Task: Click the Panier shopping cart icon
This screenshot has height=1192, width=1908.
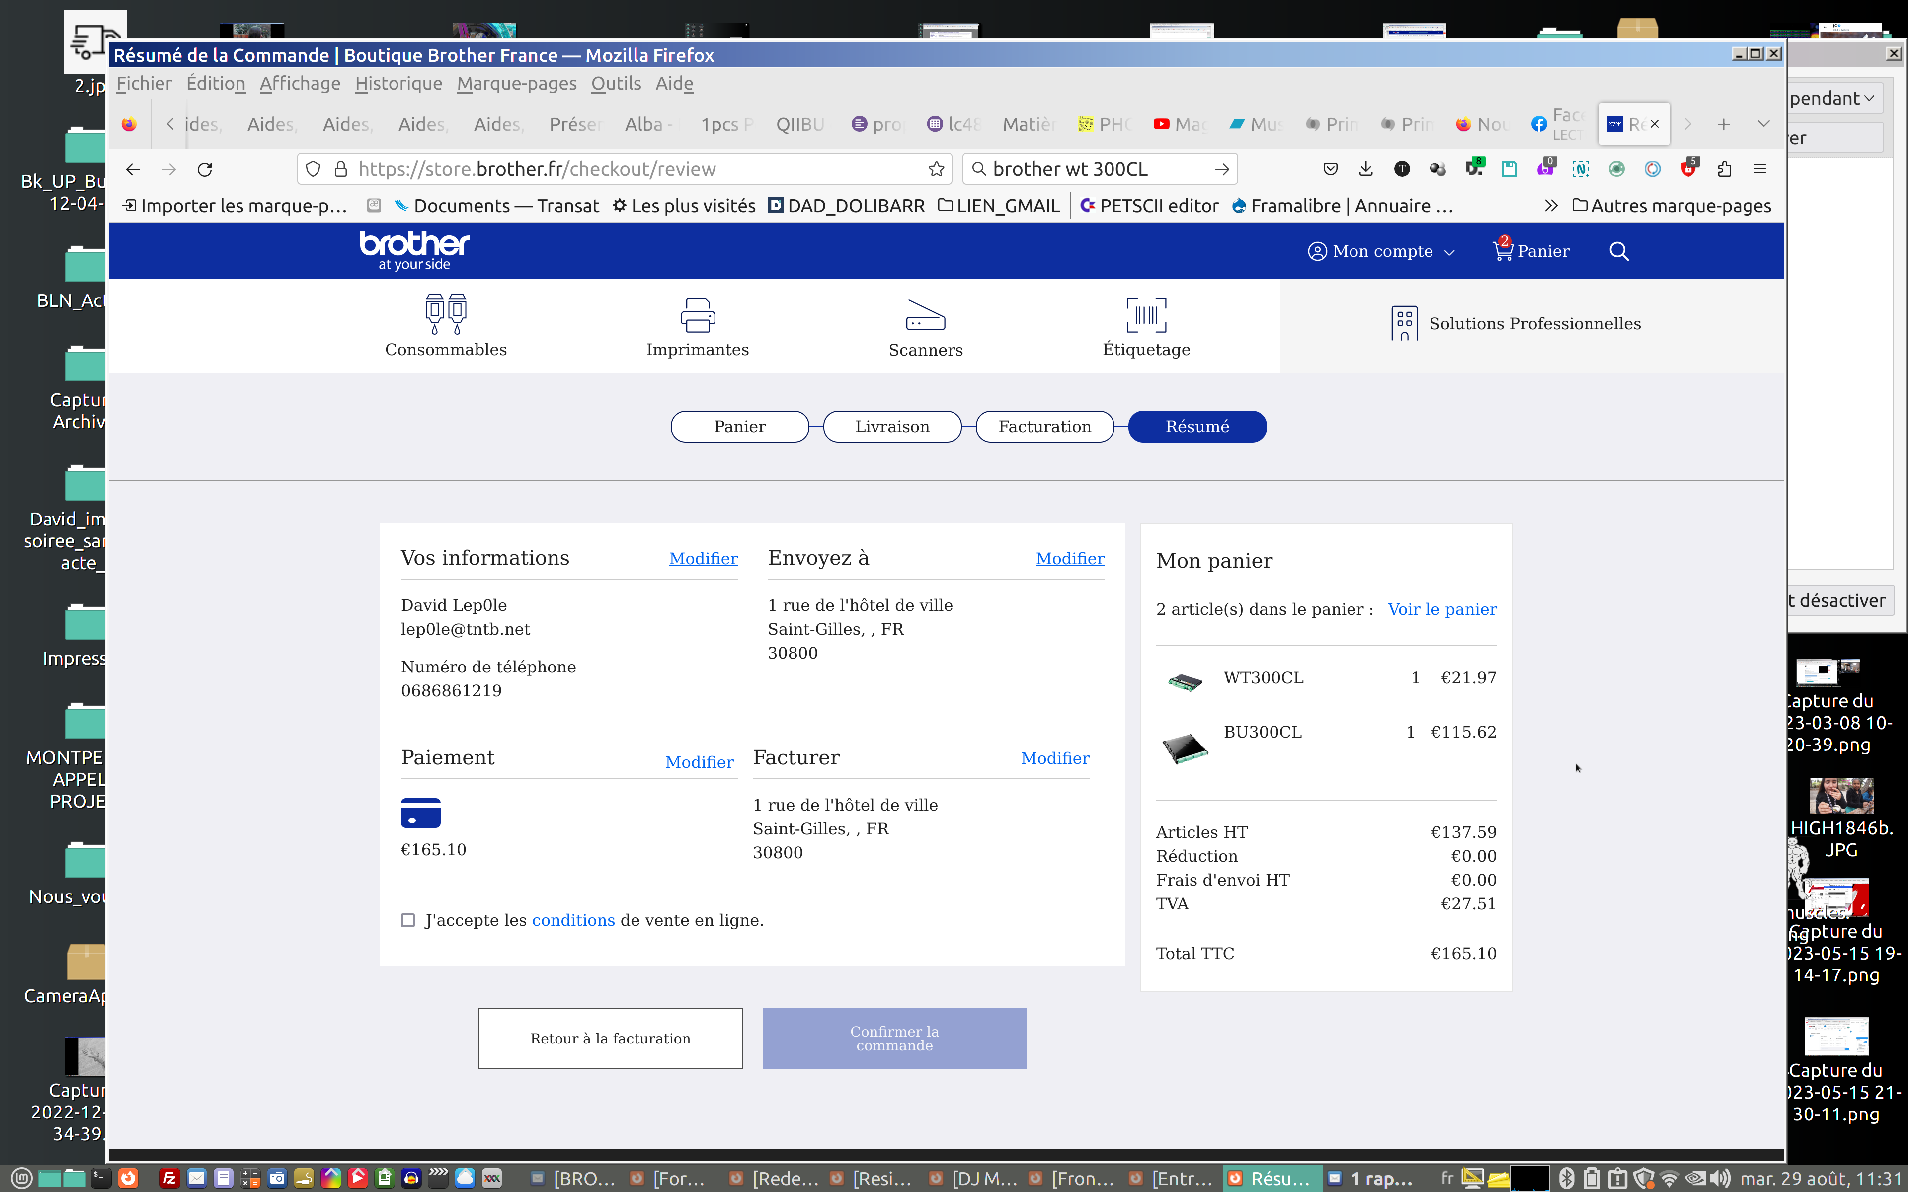Action: pos(1503,251)
